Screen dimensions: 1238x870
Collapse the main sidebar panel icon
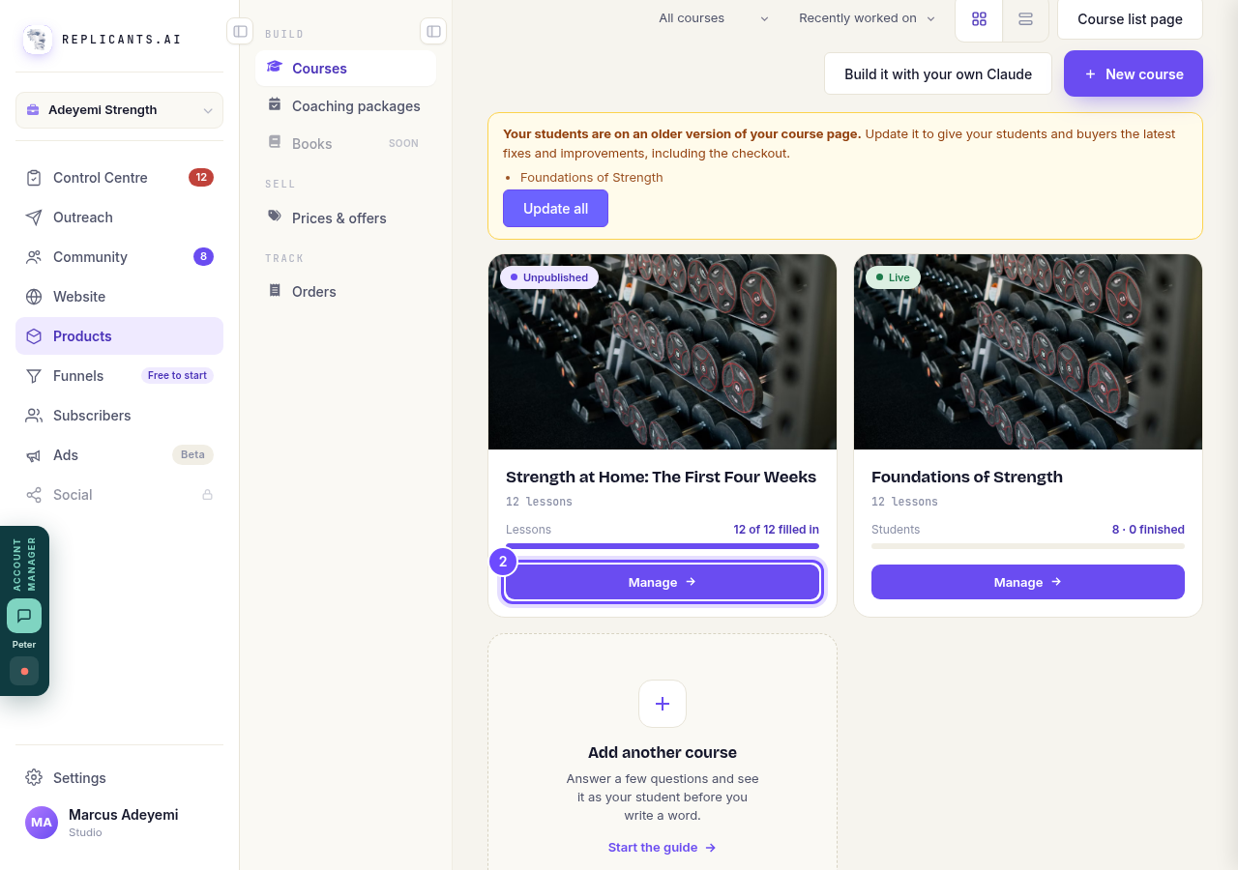[240, 31]
